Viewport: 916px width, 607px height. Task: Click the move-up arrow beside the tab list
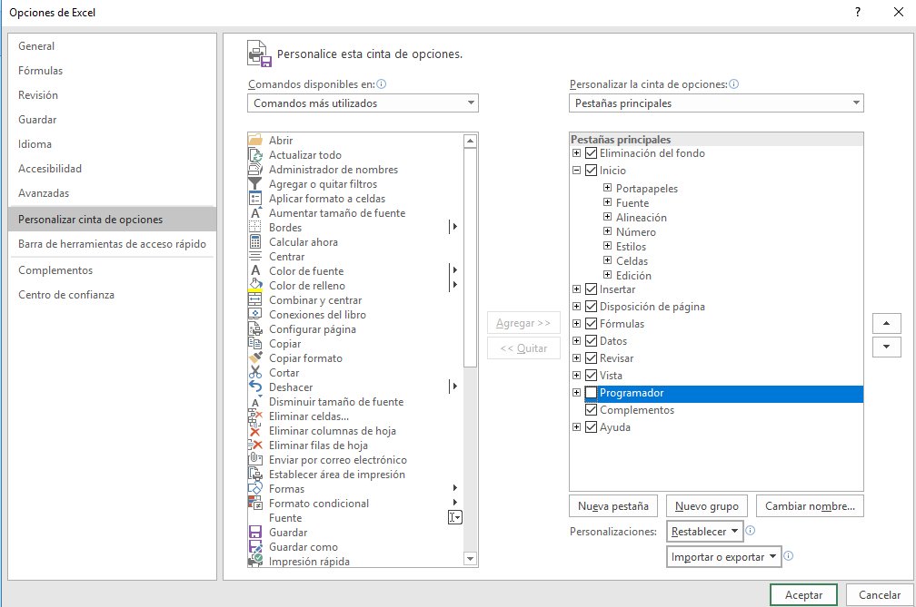(x=886, y=323)
